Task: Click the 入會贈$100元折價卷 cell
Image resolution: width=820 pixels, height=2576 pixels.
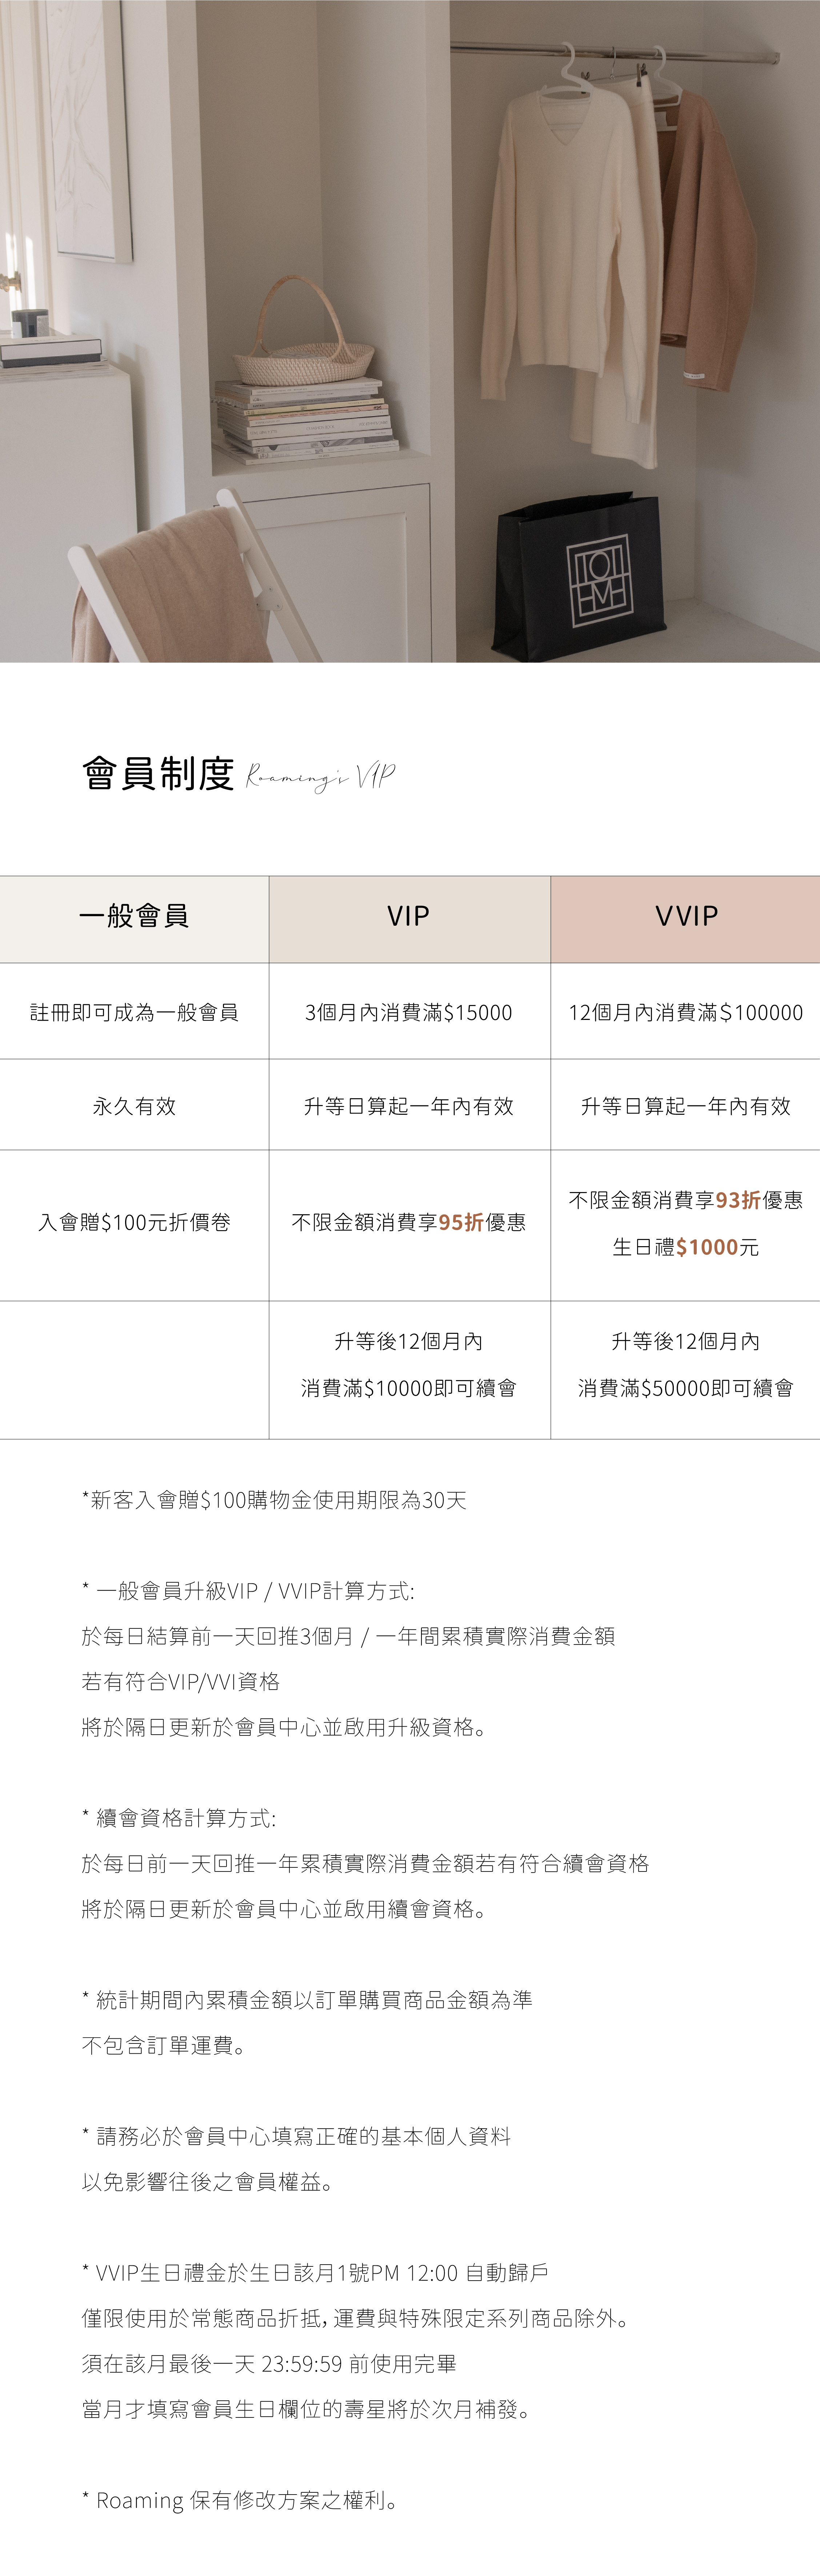Action: (x=134, y=1222)
